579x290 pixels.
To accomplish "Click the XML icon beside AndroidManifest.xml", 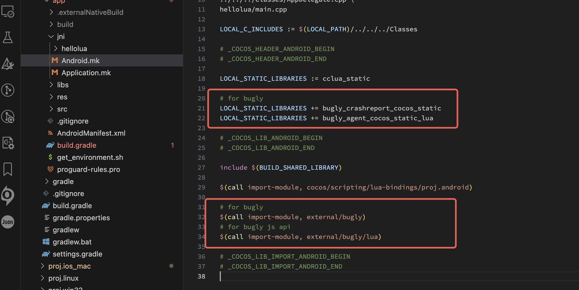I will click(50, 133).
